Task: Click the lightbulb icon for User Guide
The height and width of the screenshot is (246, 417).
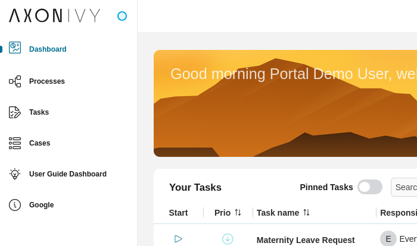Action: (x=15, y=174)
